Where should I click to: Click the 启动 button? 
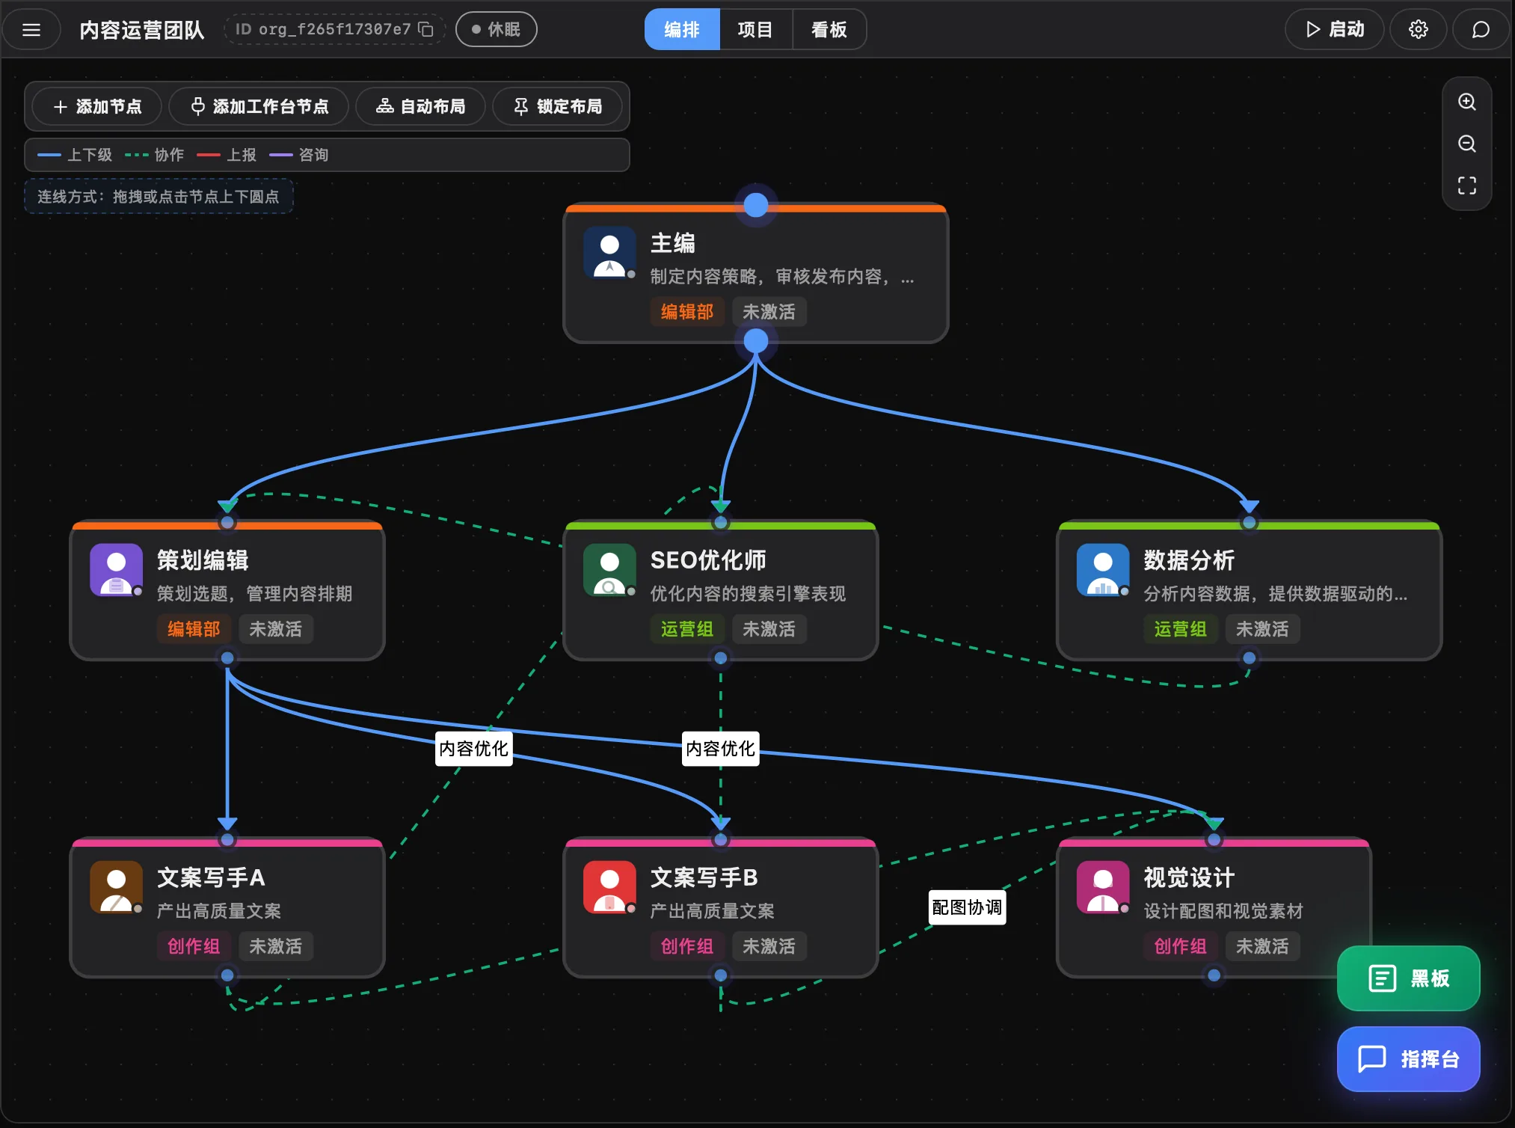1335,29
